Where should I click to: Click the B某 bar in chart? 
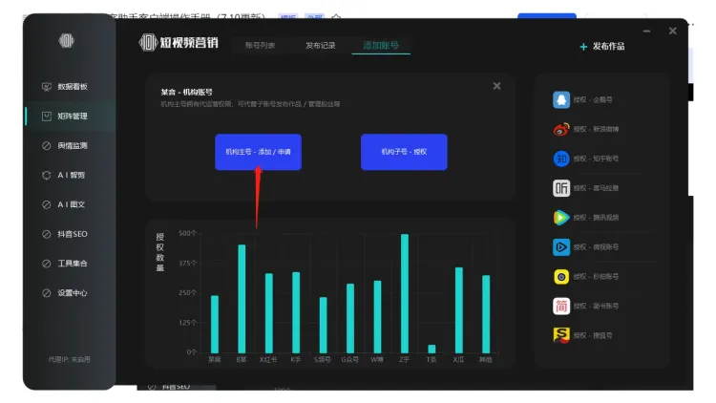(242, 299)
